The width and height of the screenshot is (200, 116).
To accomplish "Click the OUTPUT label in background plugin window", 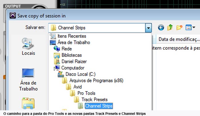I will pyautogui.click(x=13, y=6).
